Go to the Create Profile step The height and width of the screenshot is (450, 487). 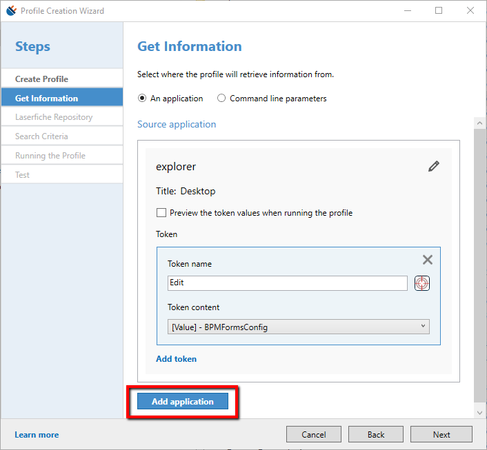41,79
